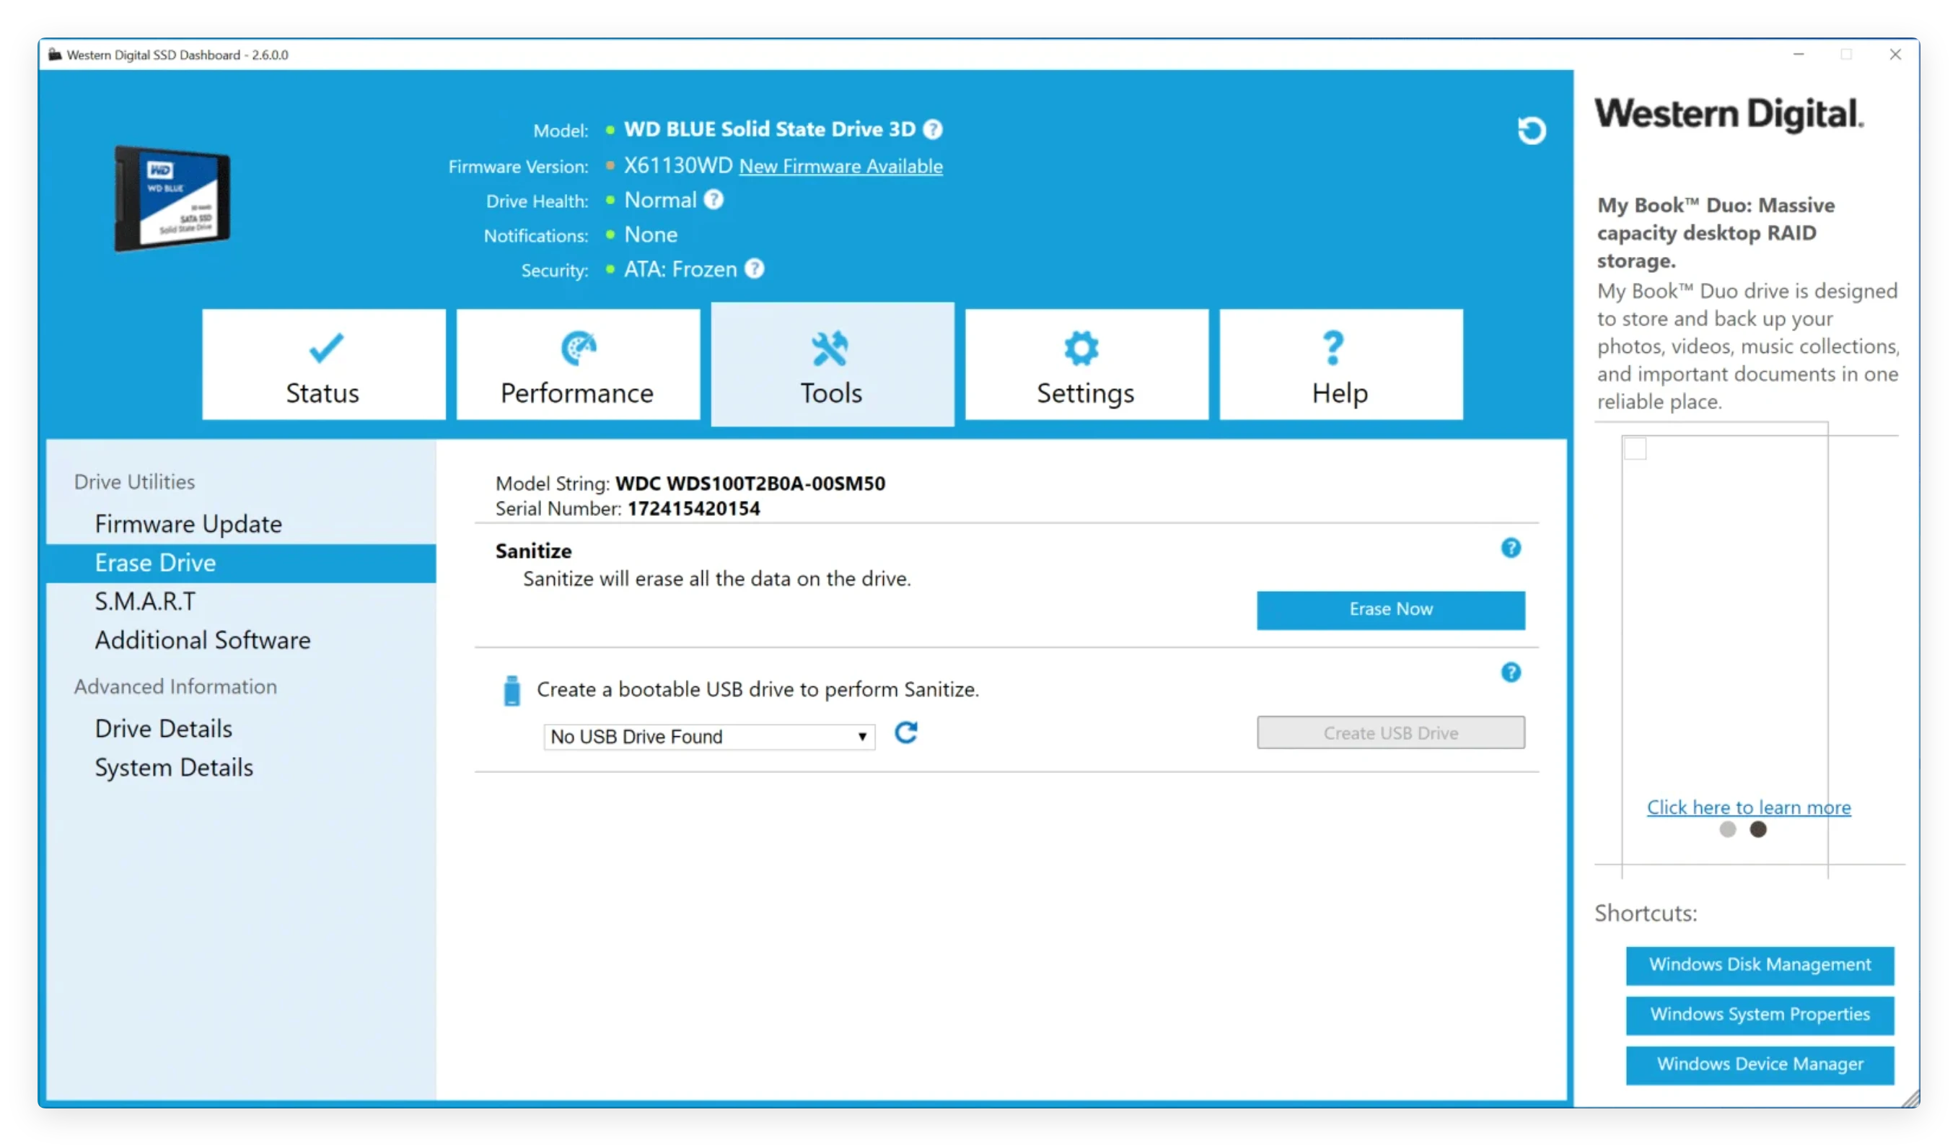Open the help icon next to Model name
This screenshot has height=1146, width=1958.
click(933, 129)
